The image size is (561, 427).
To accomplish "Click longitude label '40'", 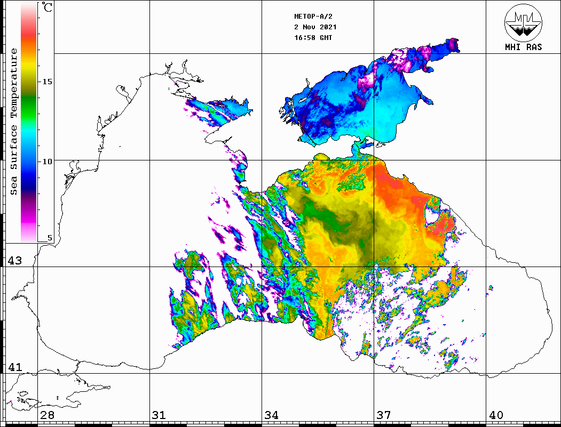I will [x=496, y=415].
